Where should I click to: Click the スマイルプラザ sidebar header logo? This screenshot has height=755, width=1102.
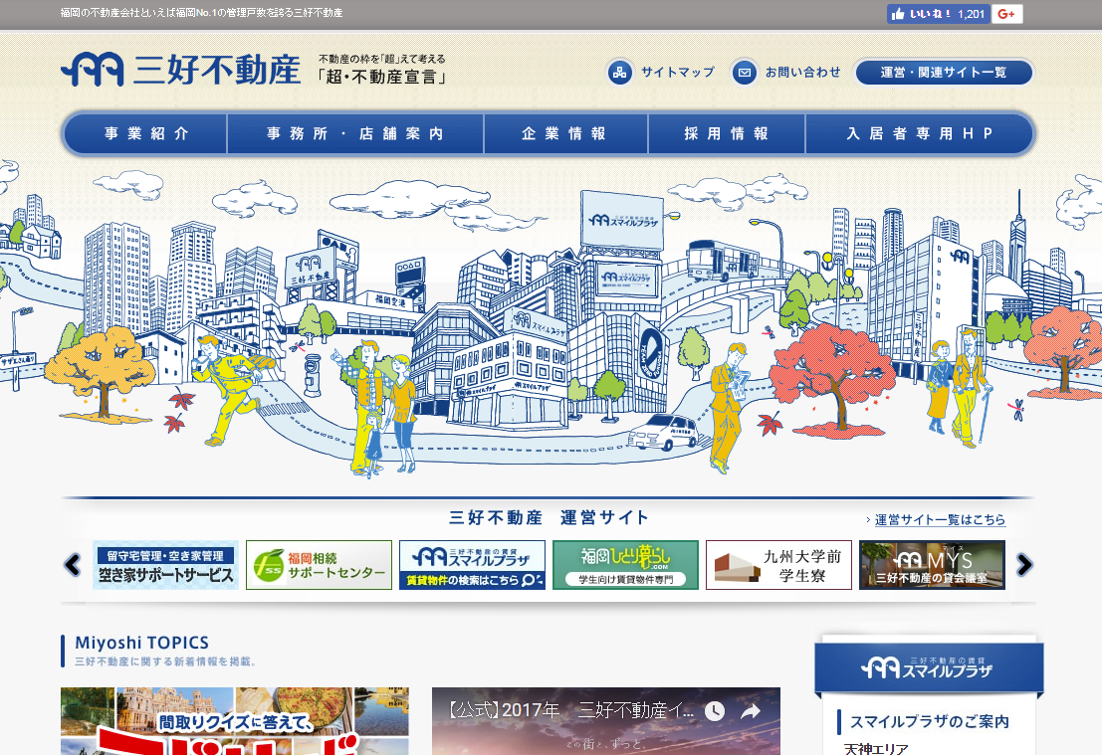click(x=928, y=666)
